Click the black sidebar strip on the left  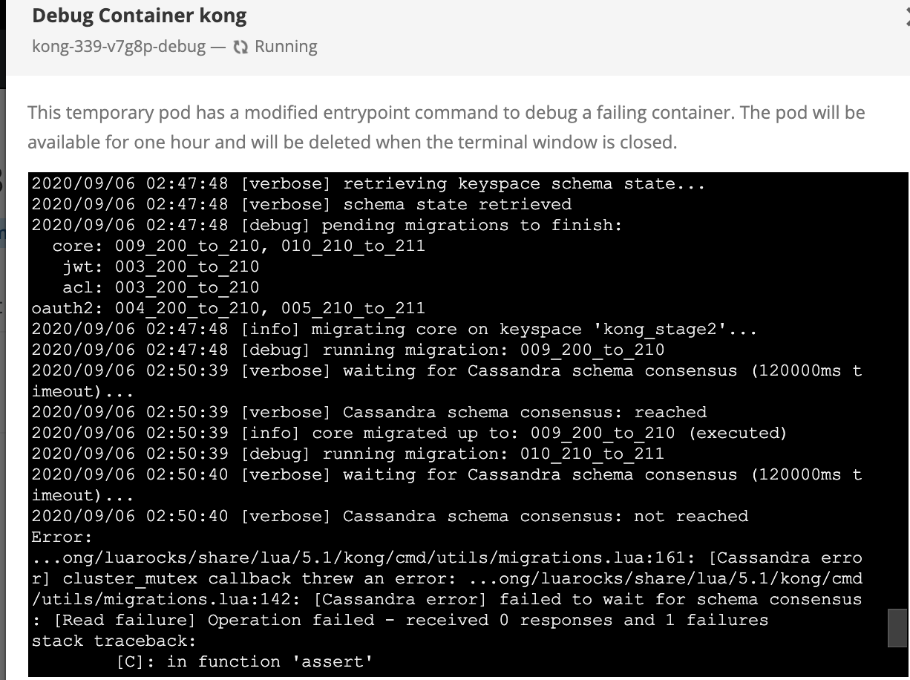(x=3, y=41)
